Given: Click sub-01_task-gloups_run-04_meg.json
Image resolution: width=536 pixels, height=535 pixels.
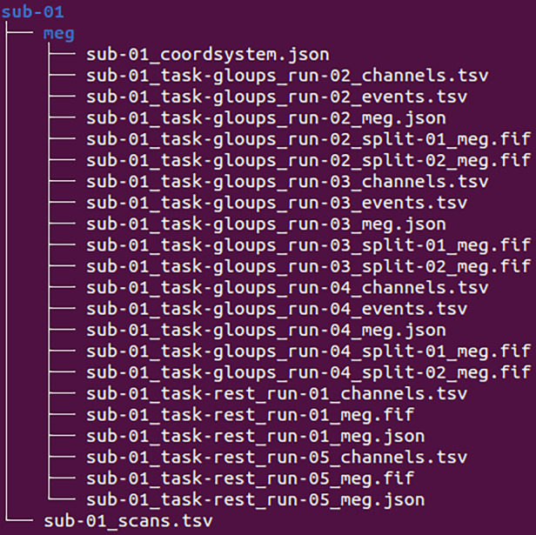Looking at the screenshot, I should (x=266, y=331).
